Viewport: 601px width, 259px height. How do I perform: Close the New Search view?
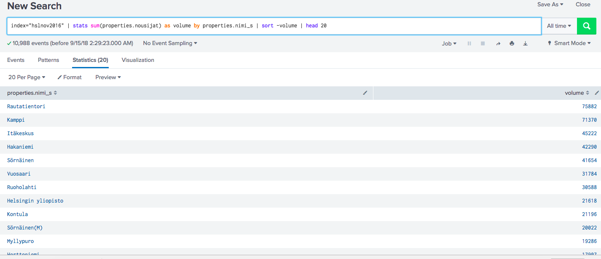point(583,5)
